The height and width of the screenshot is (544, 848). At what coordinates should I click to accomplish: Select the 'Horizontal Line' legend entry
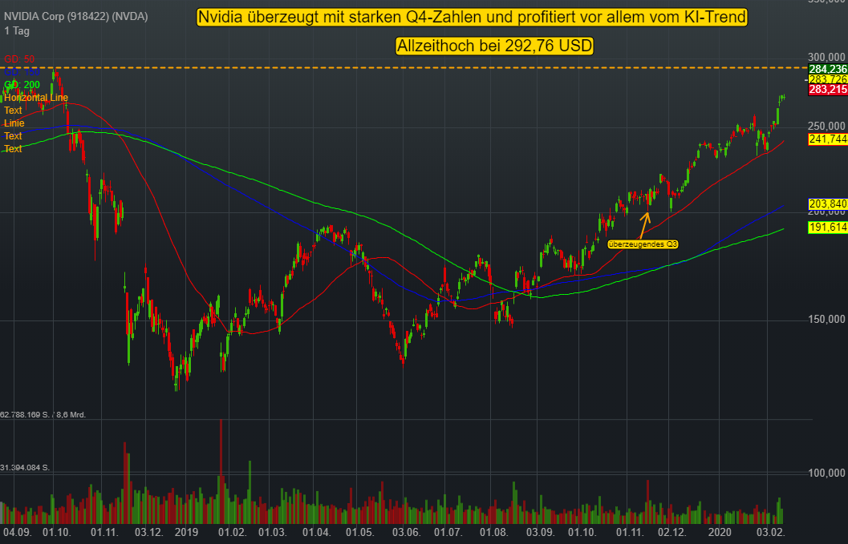(x=35, y=98)
